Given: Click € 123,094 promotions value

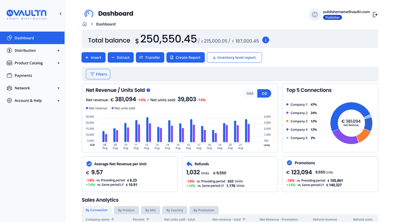Looking at the screenshot, I should click(x=299, y=172).
